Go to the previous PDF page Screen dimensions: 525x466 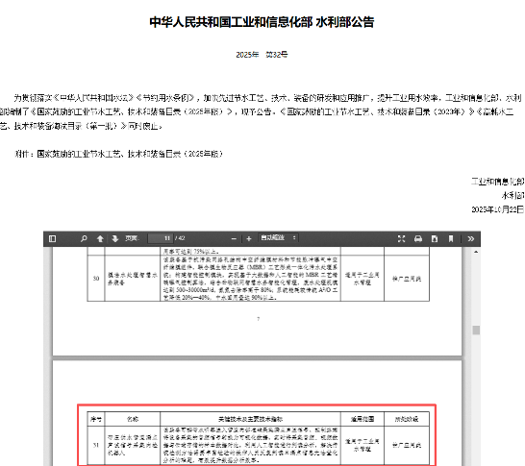point(100,238)
